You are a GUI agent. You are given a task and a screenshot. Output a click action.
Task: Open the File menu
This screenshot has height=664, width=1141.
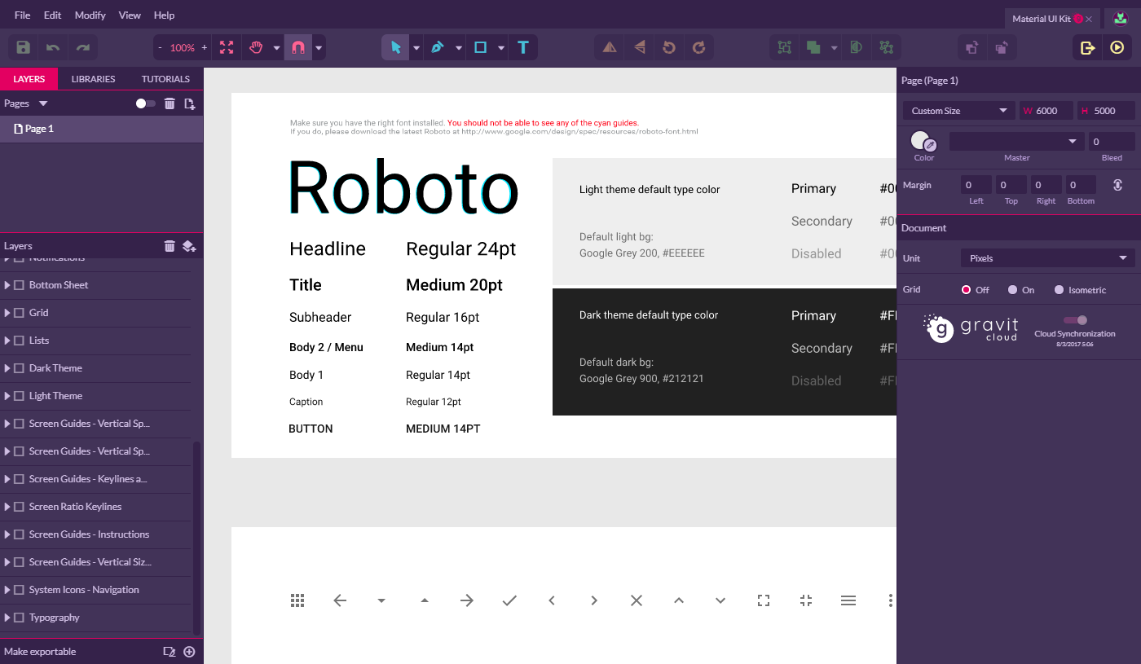(23, 15)
